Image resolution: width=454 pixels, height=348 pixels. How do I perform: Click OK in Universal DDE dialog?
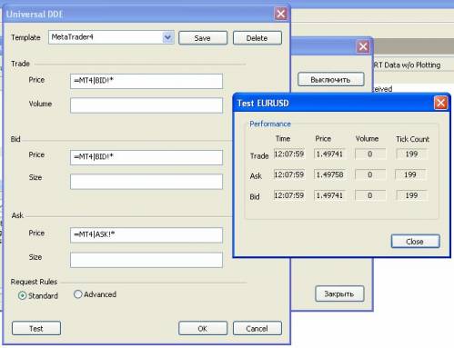click(203, 328)
